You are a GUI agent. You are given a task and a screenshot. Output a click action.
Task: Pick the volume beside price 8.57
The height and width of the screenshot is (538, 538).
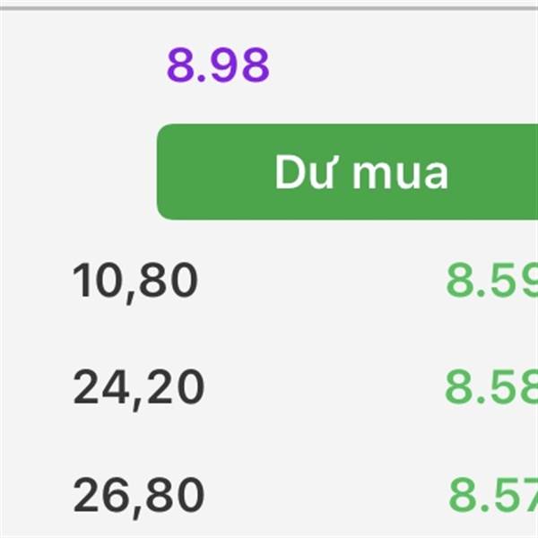click(x=139, y=497)
